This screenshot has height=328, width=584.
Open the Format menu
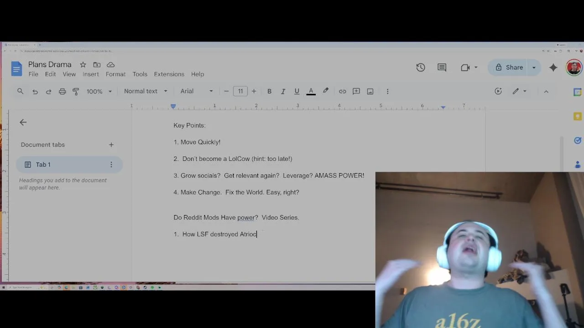point(115,74)
